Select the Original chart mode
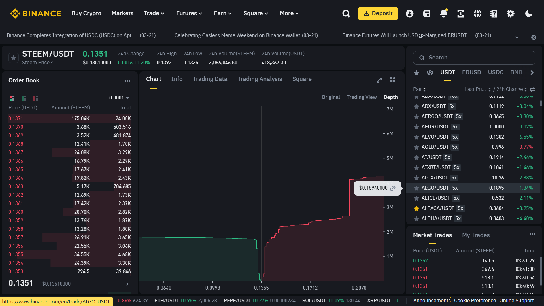 coord(331,97)
